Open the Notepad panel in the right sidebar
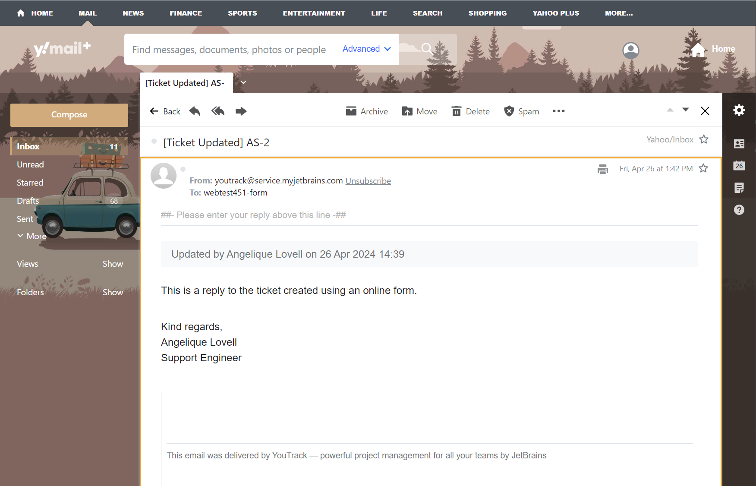The image size is (756, 486). click(x=739, y=188)
